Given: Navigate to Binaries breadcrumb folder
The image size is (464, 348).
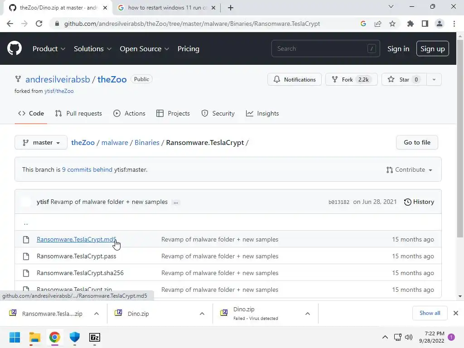Looking at the screenshot, I should (147, 142).
